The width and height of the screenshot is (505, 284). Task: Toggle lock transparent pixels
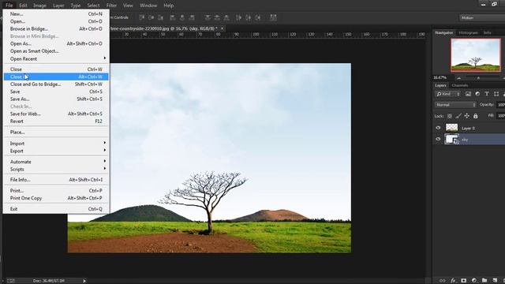point(450,116)
